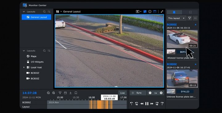
Task: Toggle the blue picture overlay icon
Action: click(145, 12)
